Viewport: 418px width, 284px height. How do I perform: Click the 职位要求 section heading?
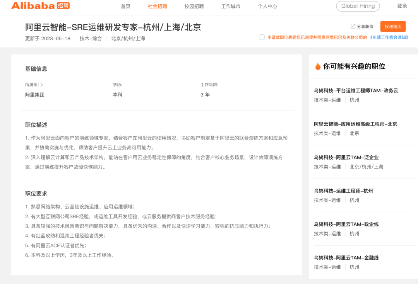(x=36, y=194)
